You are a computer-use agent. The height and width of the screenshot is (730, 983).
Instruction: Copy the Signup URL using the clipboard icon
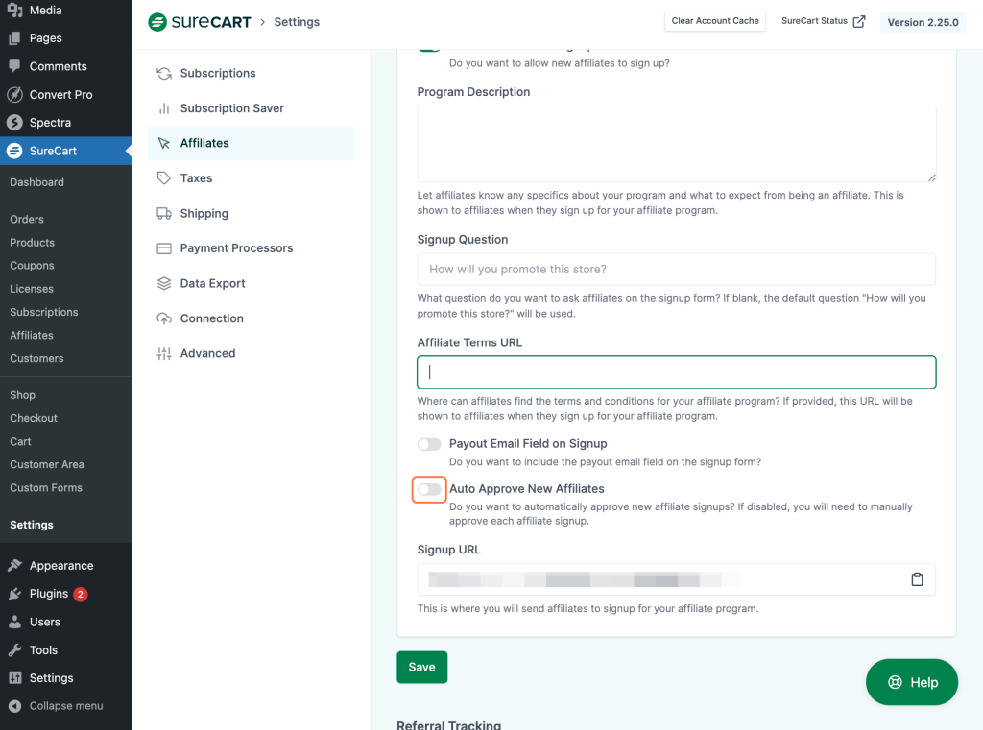coord(917,579)
